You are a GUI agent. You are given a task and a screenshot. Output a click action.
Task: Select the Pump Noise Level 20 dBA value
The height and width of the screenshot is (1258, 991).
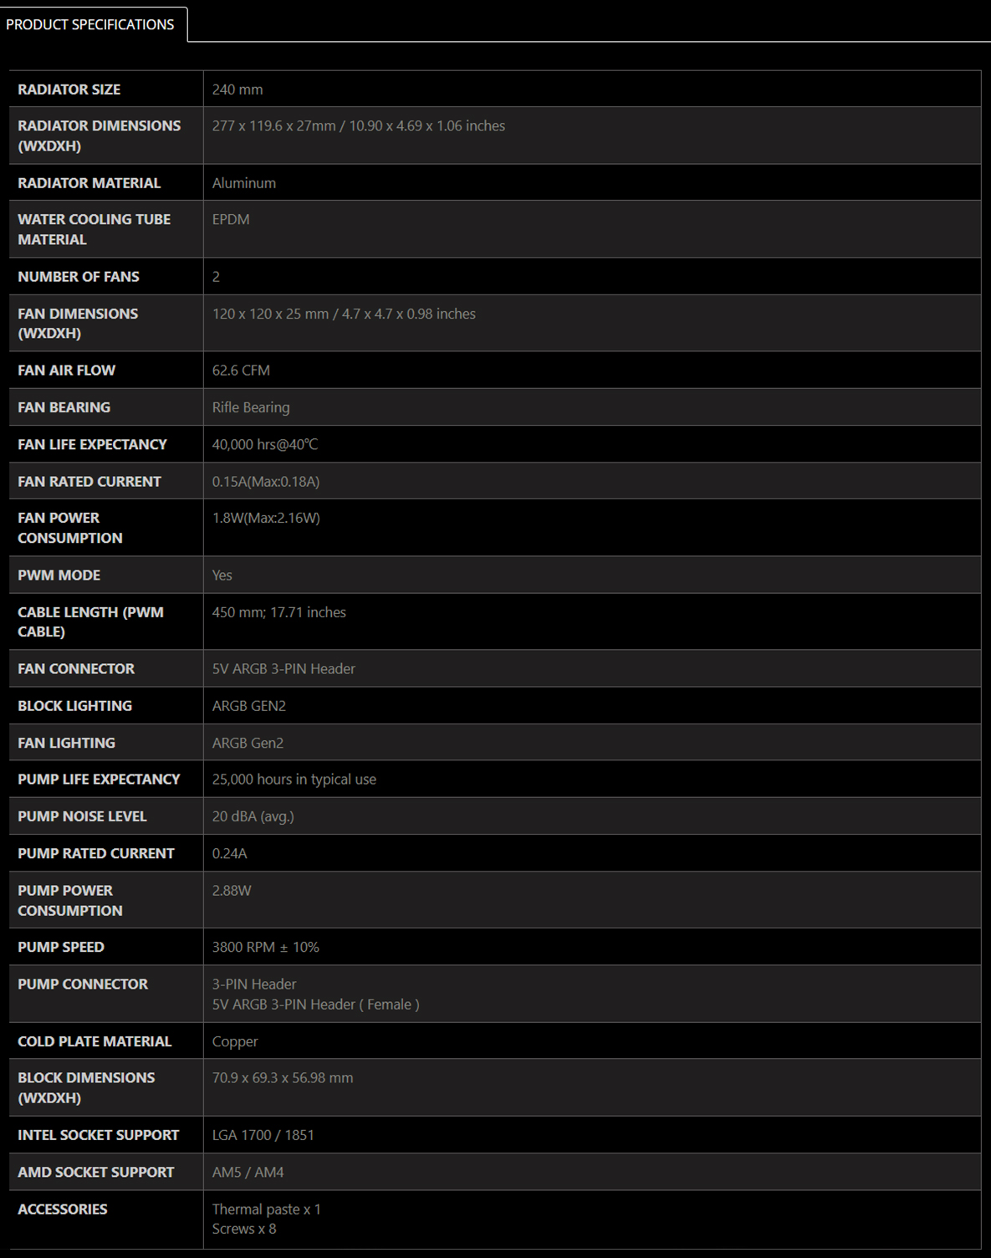click(x=253, y=816)
